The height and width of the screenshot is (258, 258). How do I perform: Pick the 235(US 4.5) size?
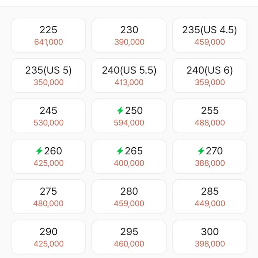(x=209, y=35)
